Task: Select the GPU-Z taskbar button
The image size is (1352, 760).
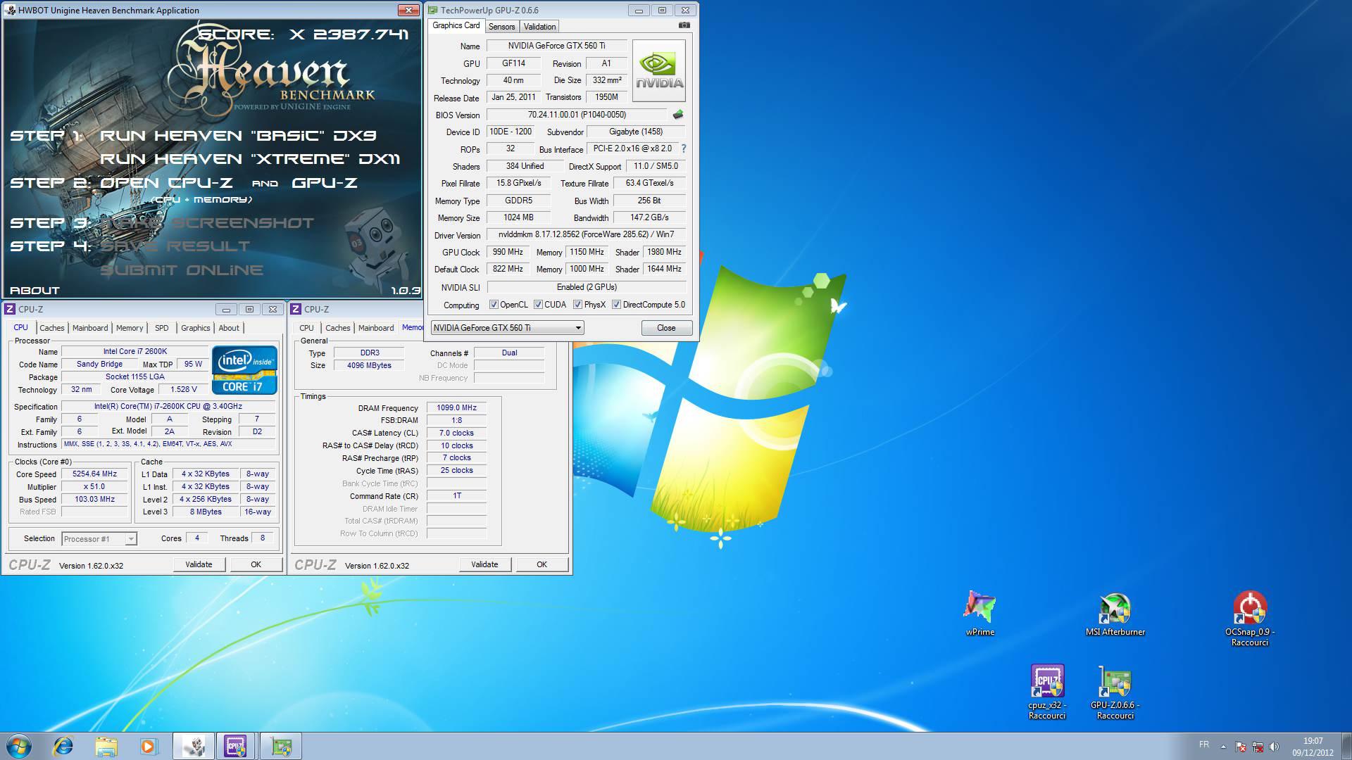Action: [281, 746]
